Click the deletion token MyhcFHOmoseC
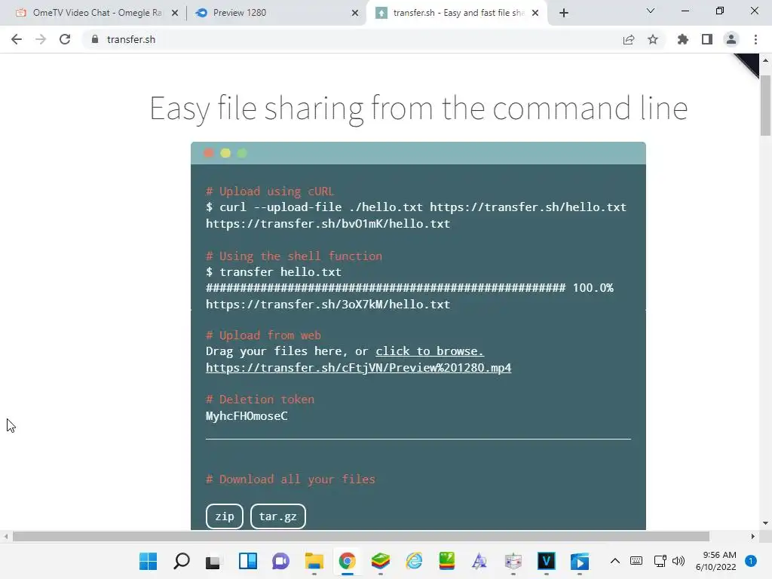The image size is (772, 579). point(247,416)
